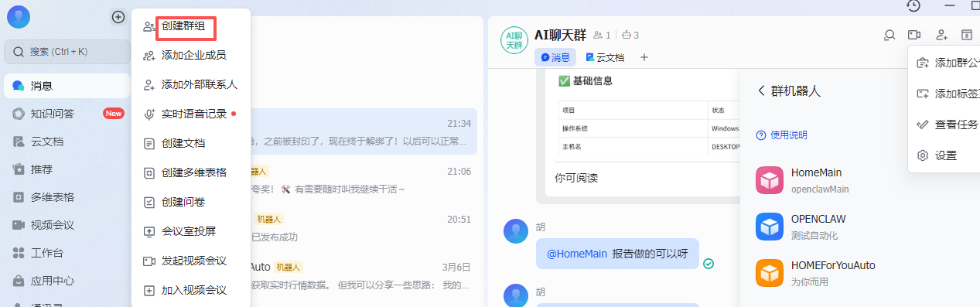Switch to the 消息 tab in chat
The height and width of the screenshot is (307, 980).
pos(555,57)
